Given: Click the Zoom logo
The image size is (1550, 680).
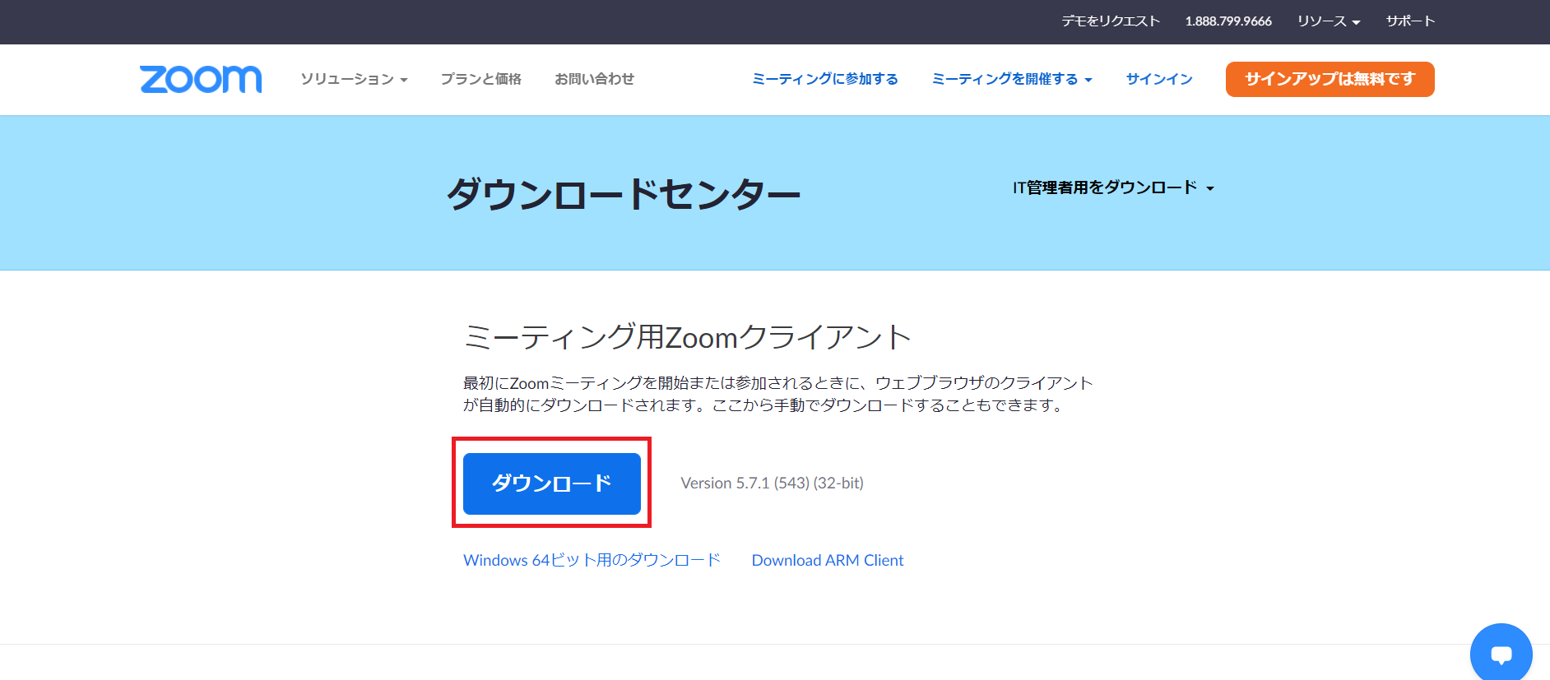Looking at the screenshot, I should [201, 79].
